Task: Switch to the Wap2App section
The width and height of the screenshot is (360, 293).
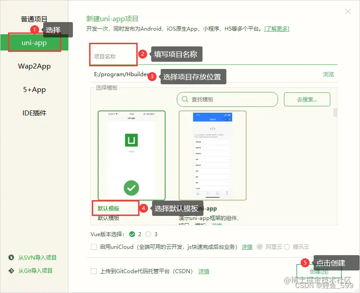Action: point(35,66)
